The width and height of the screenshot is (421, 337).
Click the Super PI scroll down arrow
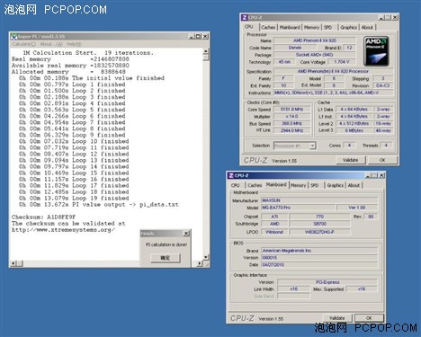click(206, 257)
